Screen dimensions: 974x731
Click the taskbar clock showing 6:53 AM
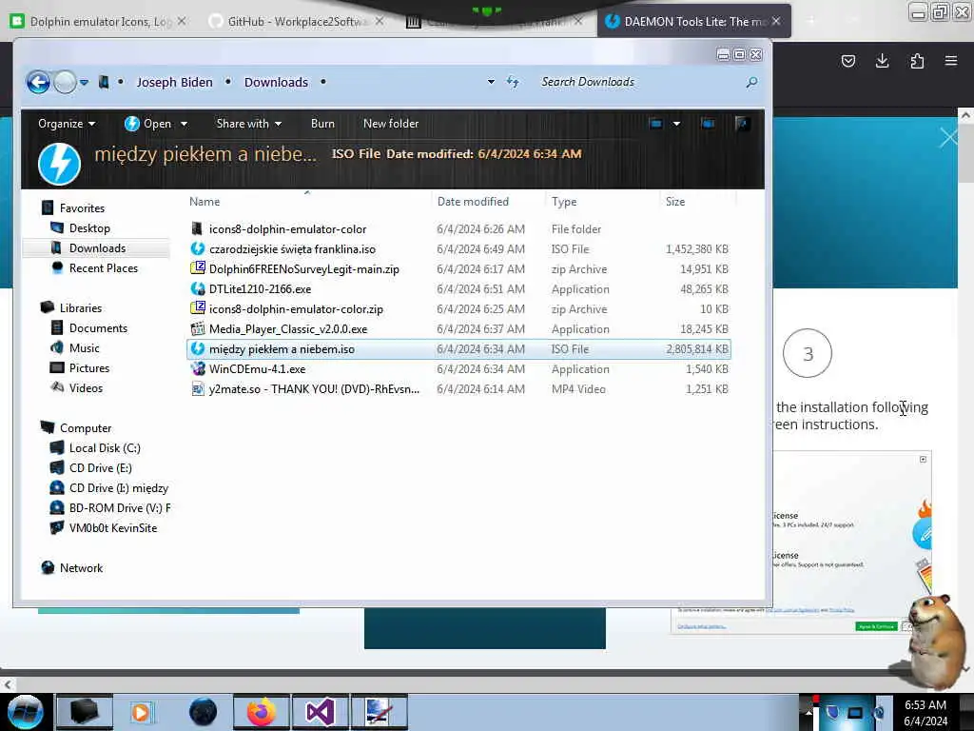point(925,713)
